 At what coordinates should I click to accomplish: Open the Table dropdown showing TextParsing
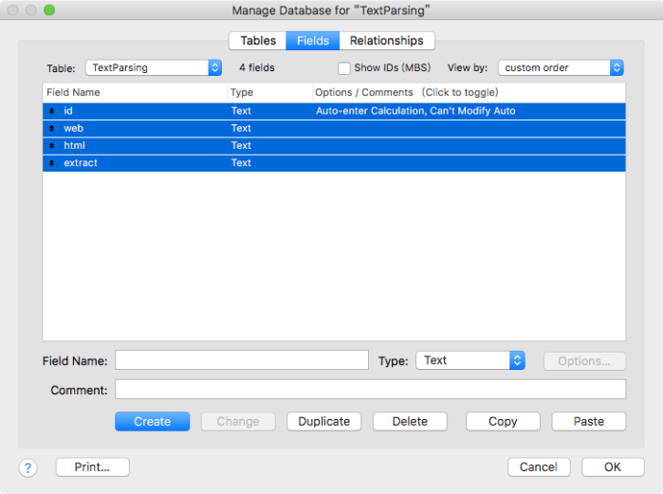[154, 68]
